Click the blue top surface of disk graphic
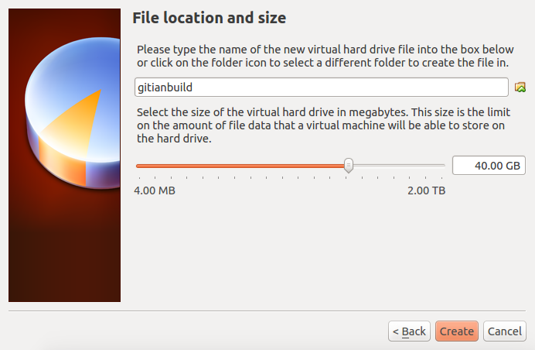 point(58,85)
